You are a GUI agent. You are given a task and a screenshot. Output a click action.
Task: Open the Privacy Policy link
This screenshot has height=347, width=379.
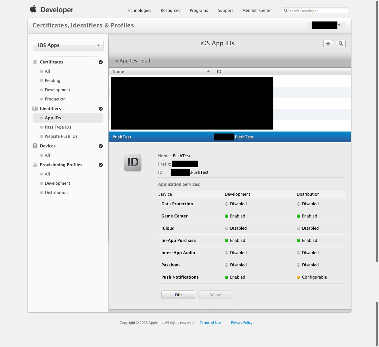pyautogui.click(x=242, y=323)
